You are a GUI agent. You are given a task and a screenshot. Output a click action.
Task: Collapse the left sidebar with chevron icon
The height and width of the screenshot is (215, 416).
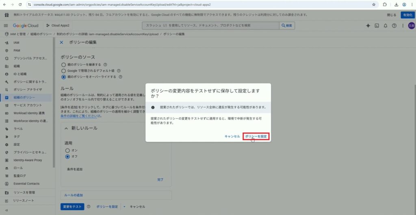tap(6, 210)
